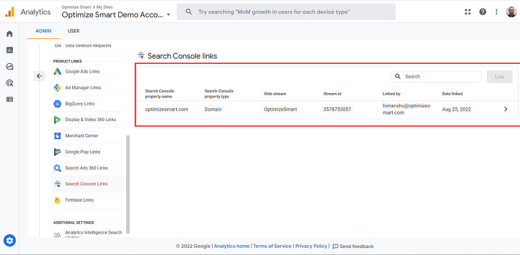Click the Search Ads 360 Links icon
The image size is (520, 255).
coord(57,168)
